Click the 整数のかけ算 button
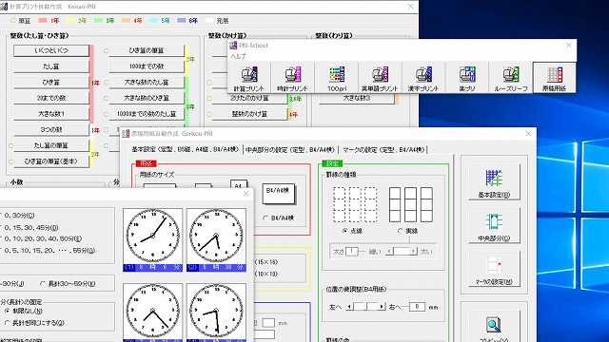The image size is (609, 342). point(249,114)
